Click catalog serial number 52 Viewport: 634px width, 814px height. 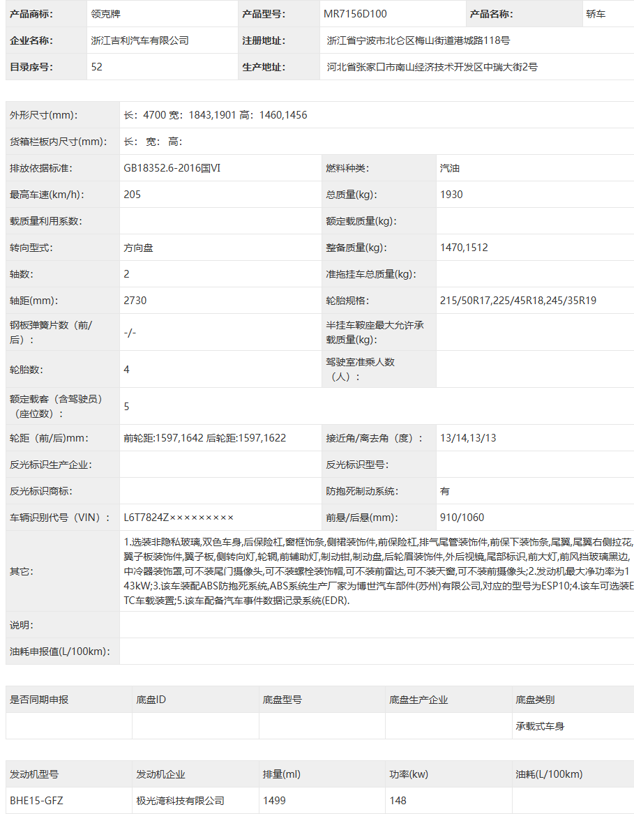(x=96, y=67)
